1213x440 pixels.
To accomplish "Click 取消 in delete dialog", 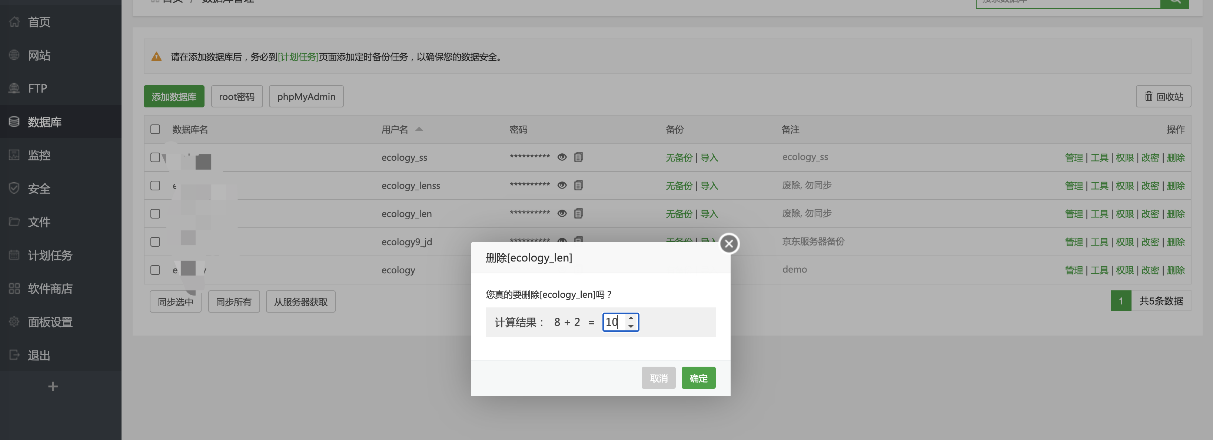I will tap(658, 378).
